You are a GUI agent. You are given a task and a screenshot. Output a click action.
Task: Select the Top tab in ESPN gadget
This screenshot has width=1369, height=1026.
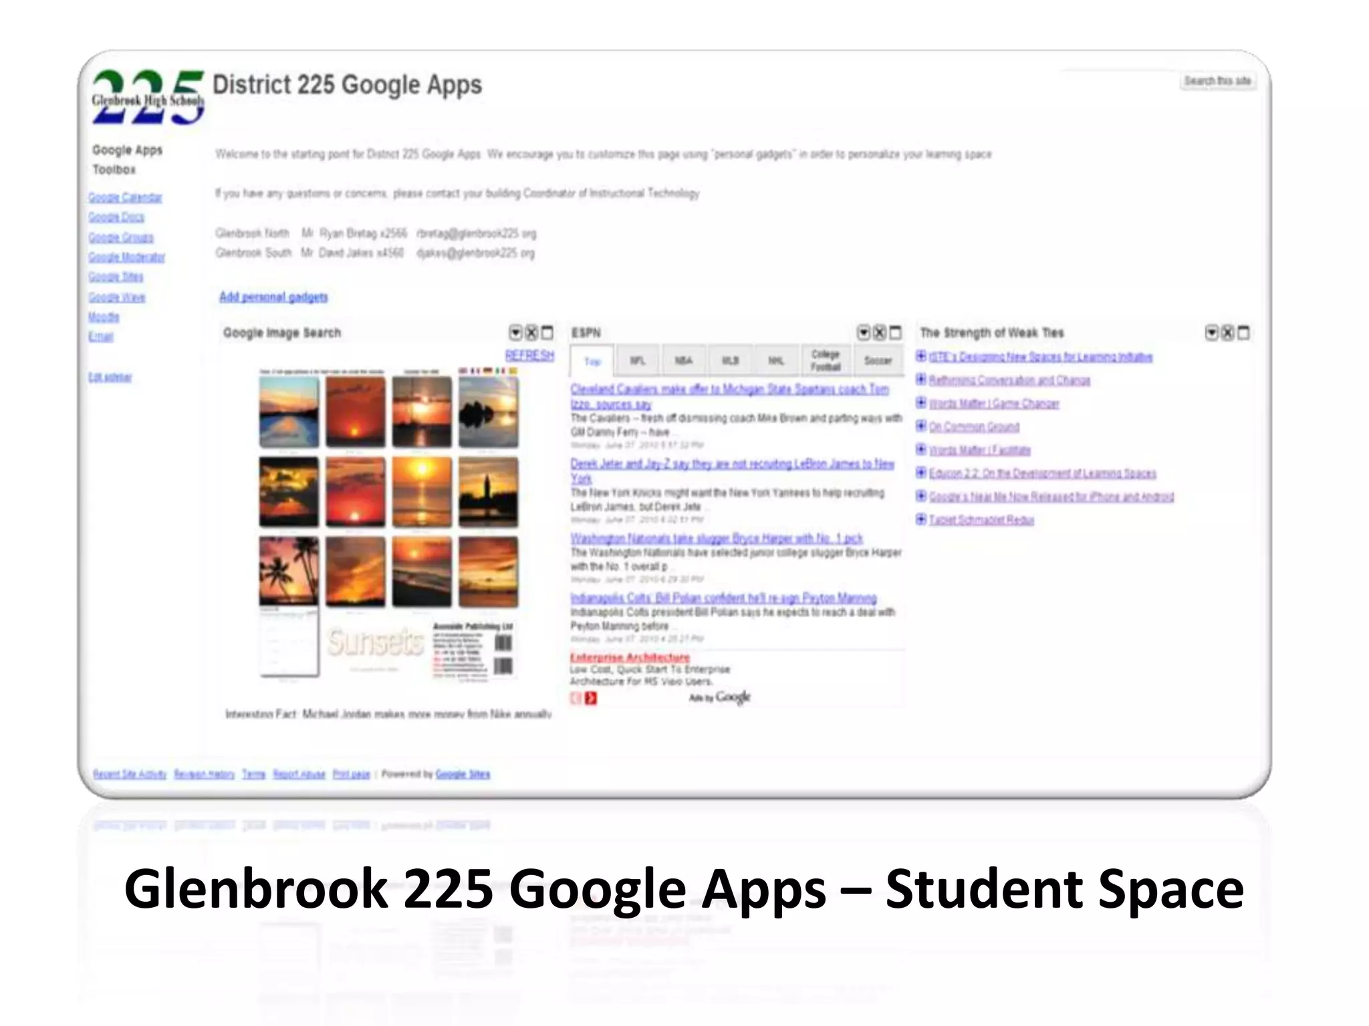pos(592,361)
